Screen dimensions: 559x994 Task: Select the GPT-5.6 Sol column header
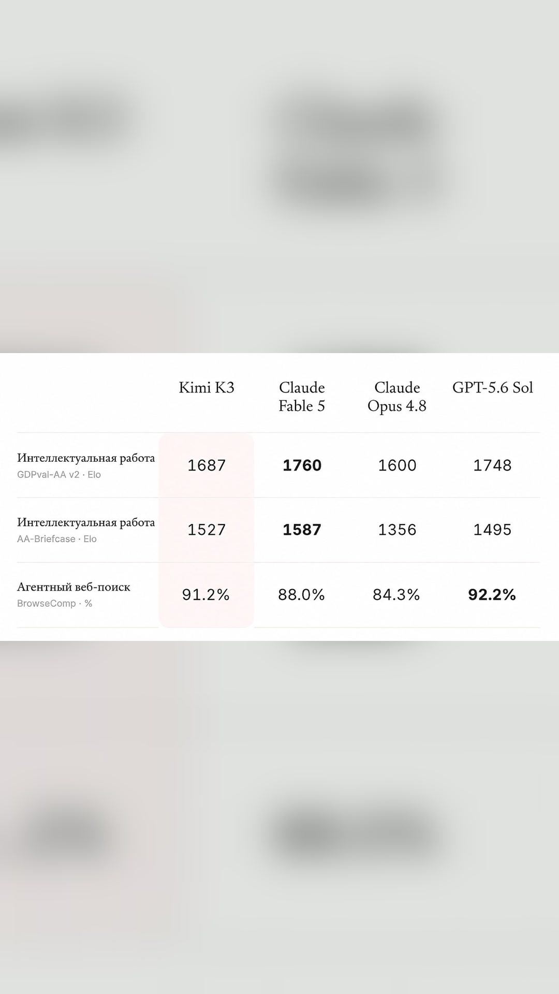pos(492,388)
